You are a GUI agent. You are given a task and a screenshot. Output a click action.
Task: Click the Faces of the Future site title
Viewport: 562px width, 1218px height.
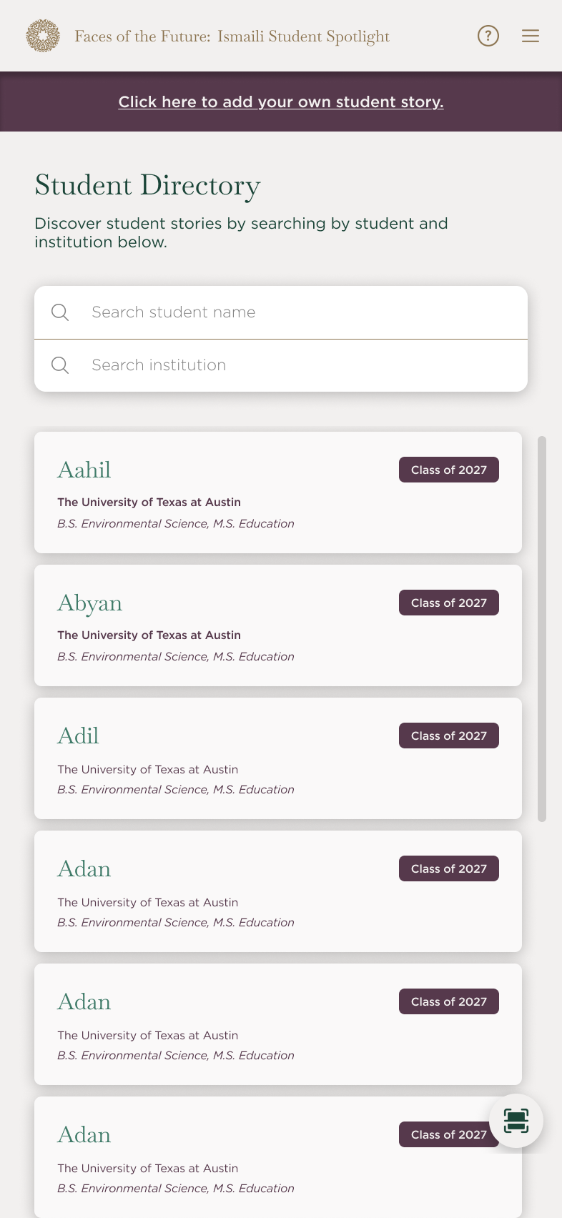point(232,36)
